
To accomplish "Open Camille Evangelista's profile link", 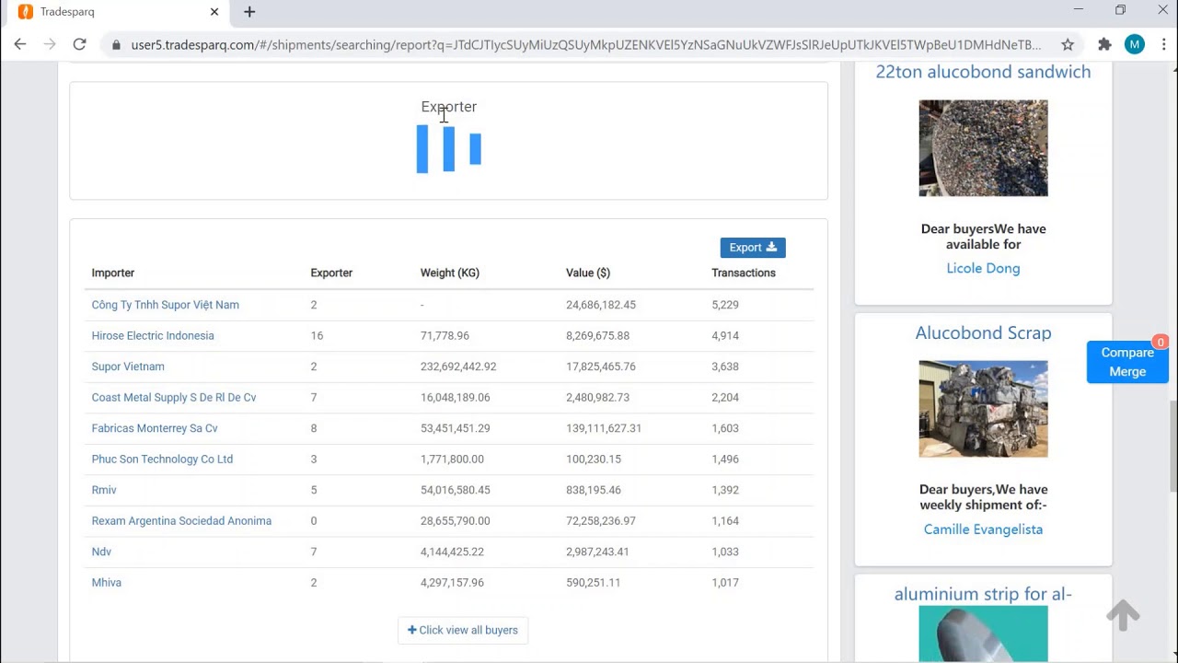I will coord(983,529).
